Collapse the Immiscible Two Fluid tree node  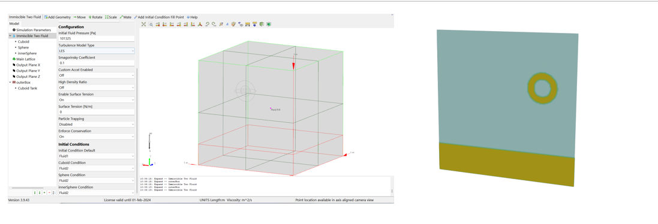click(10, 36)
